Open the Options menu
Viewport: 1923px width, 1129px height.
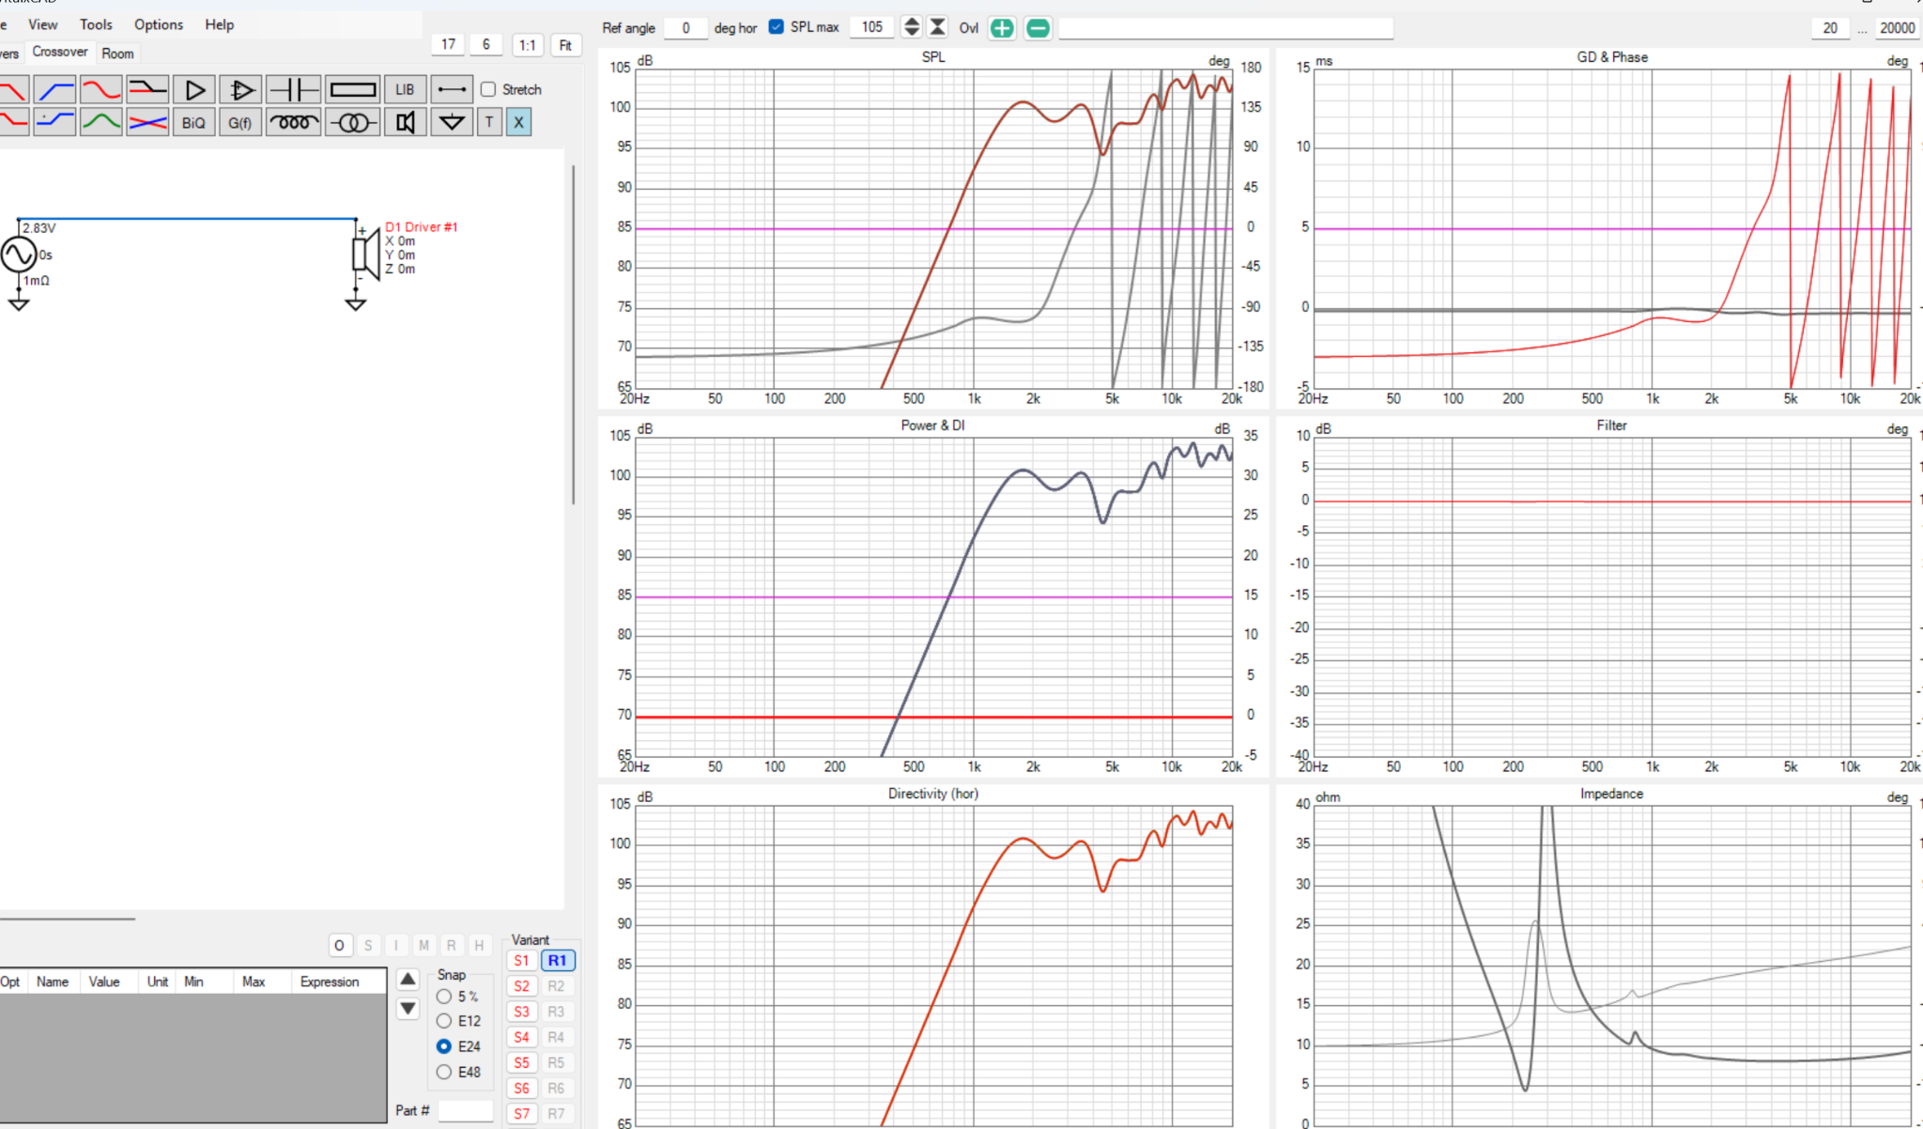[x=159, y=24]
